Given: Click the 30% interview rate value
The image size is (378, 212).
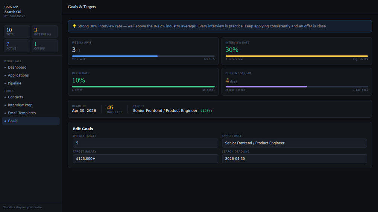Looking at the screenshot, I should pyautogui.click(x=232, y=50).
